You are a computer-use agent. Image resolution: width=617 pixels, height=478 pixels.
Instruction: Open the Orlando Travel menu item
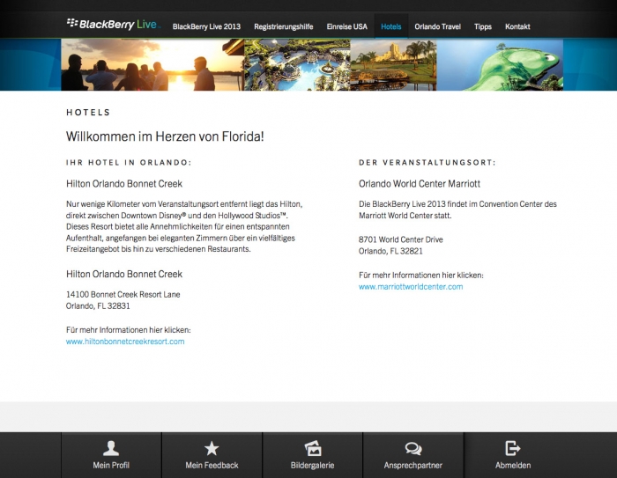click(x=437, y=26)
